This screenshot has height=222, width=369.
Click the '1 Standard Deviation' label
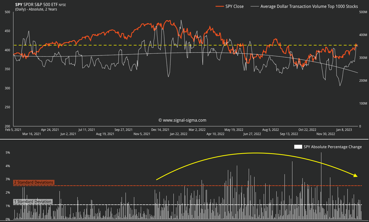(33, 202)
